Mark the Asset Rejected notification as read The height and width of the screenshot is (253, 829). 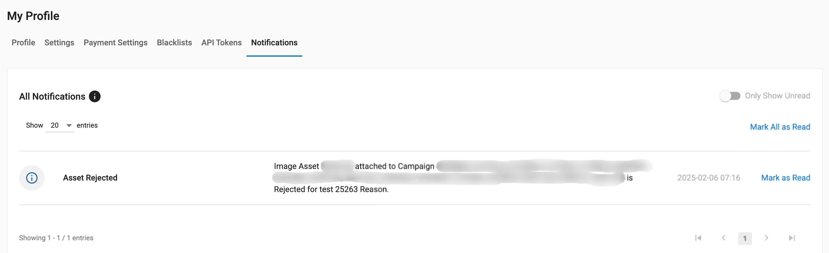785,178
